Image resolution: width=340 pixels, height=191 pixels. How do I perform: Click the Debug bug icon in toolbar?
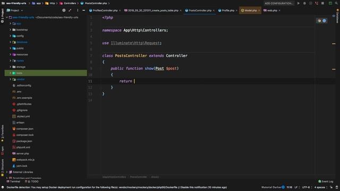click(304, 3)
